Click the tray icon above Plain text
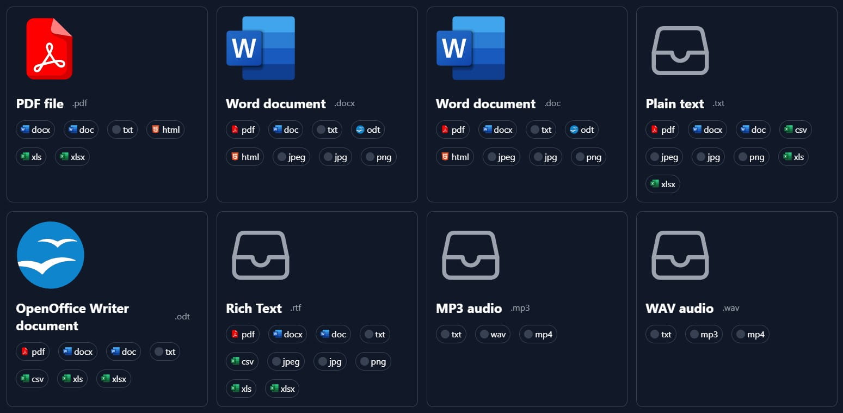 tap(680, 50)
